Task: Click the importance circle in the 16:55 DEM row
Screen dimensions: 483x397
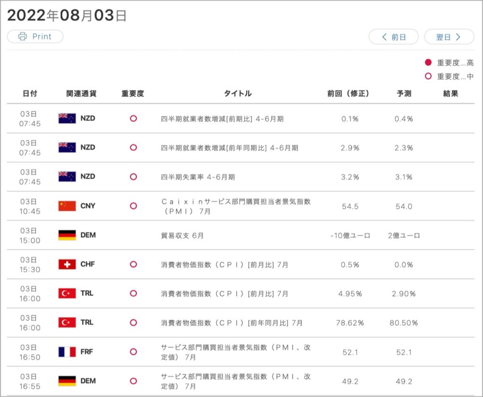Action: point(133,381)
